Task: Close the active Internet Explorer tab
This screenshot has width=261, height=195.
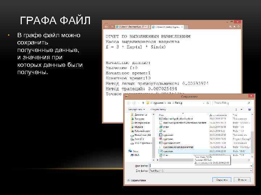Action: pos(182,27)
